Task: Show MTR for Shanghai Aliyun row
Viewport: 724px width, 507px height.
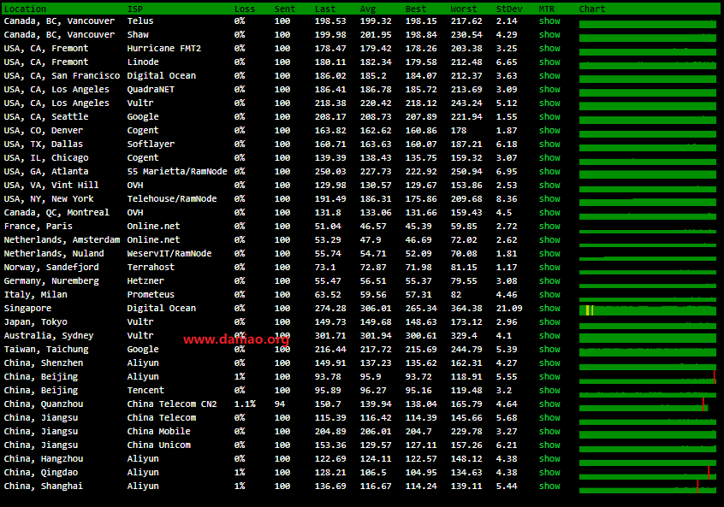Action: pyautogui.click(x=549, y=486)
